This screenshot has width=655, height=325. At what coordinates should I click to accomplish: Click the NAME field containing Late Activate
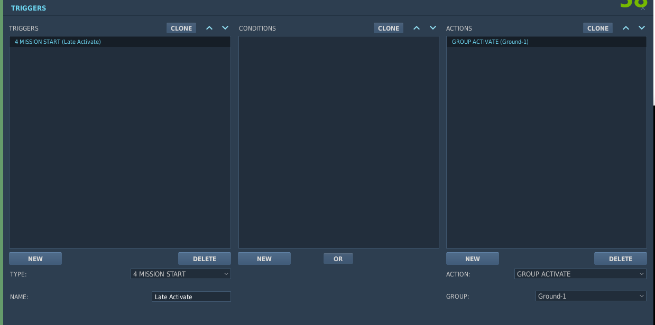tap(191, 297)
